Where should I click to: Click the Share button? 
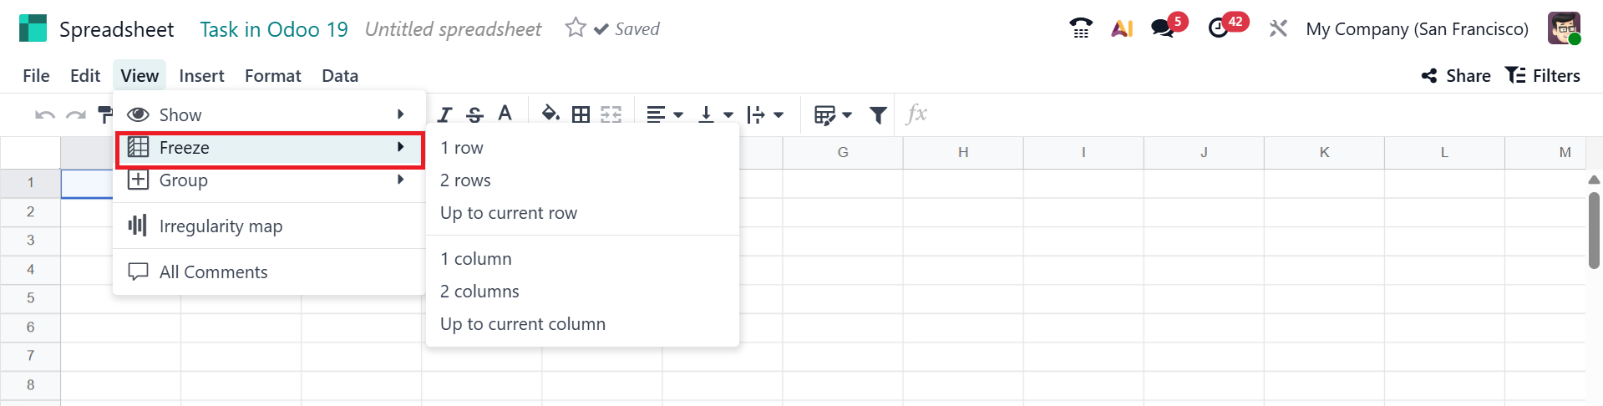pyautogui.click(x=1456, y=76)
